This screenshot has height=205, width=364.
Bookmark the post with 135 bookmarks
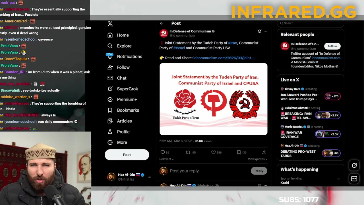point(239,152)
